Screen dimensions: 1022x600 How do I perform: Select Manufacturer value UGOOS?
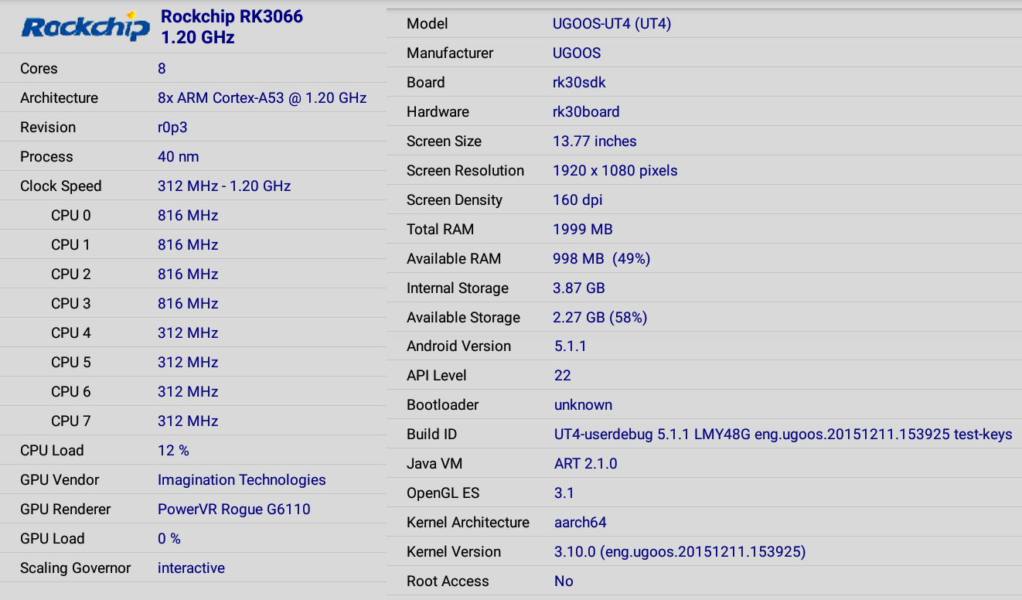tap(577, 53)
